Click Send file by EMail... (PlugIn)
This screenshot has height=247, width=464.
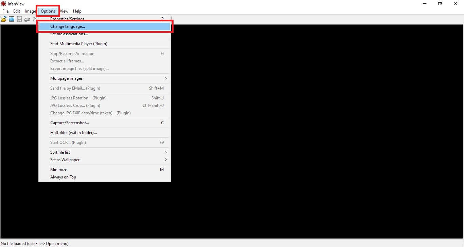105,88
